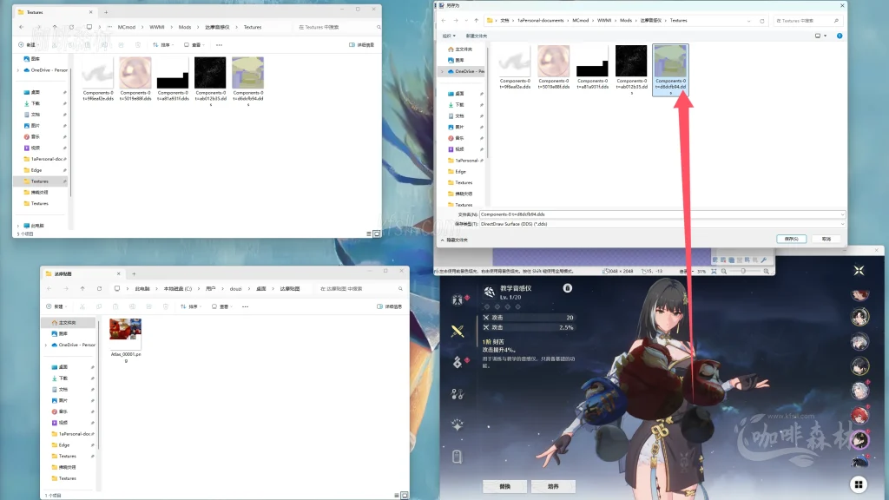
Task: Open the game's four-square menu button
Action: click(858, 484)
